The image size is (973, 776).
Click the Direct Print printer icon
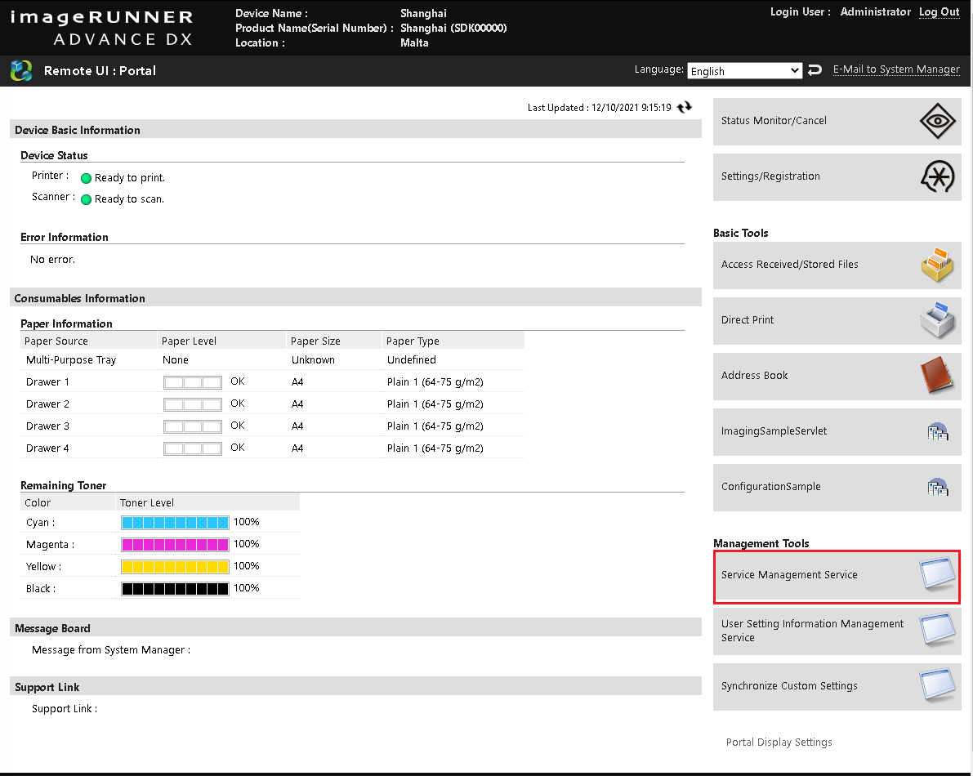coord(937,320)
